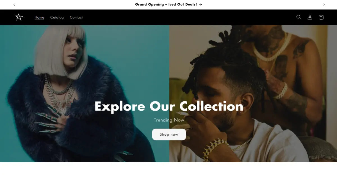The width and height of the screenshot is (337, 176).
Task: Show next announcement with right chevron
Action: (x=324, y=4)
